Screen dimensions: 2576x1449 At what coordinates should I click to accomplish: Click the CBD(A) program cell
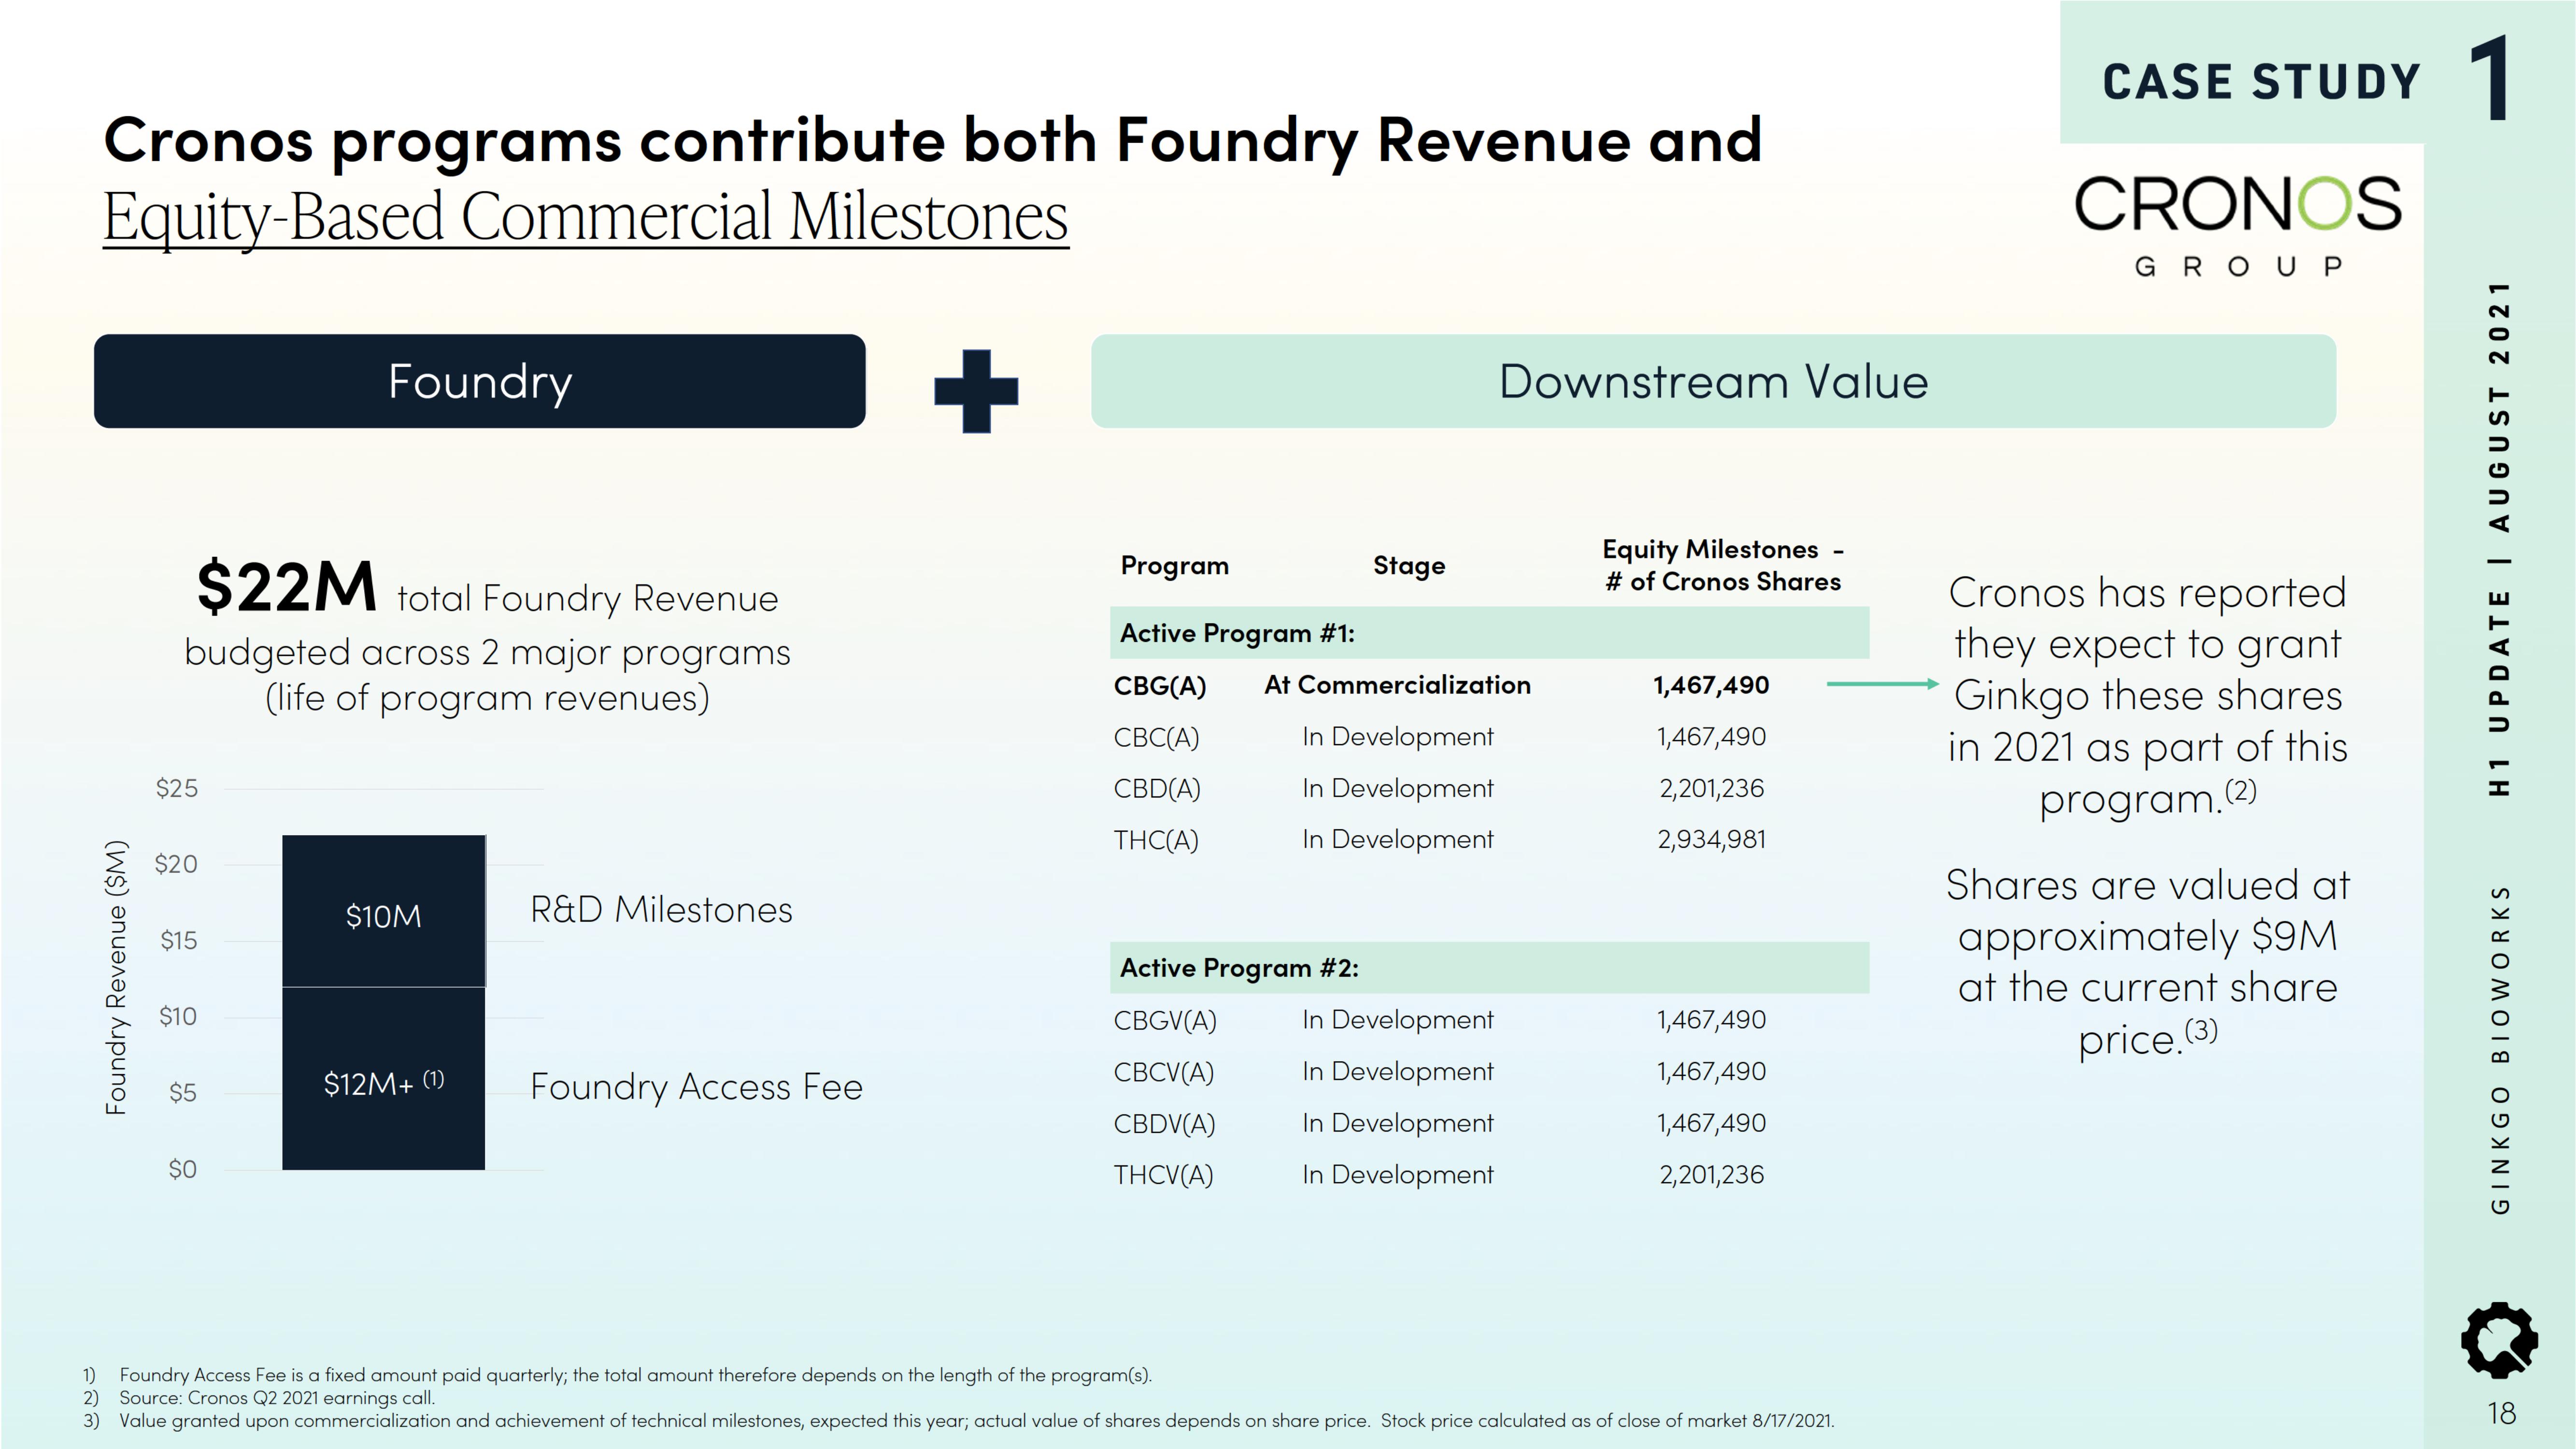pyautogui.click(x=1157, y=789)
